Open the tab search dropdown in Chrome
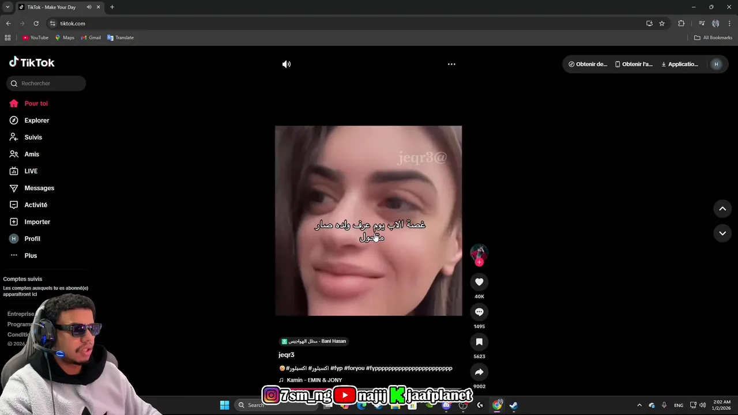The width and height of the screenshot is (738, 415). 7,7
